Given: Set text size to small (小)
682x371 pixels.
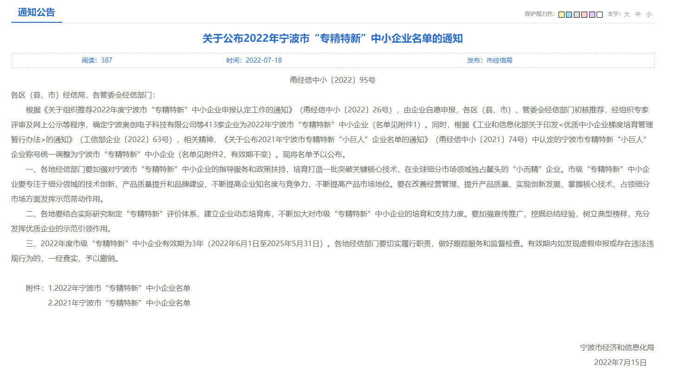Looking at the screenshot, I should 649,14.
